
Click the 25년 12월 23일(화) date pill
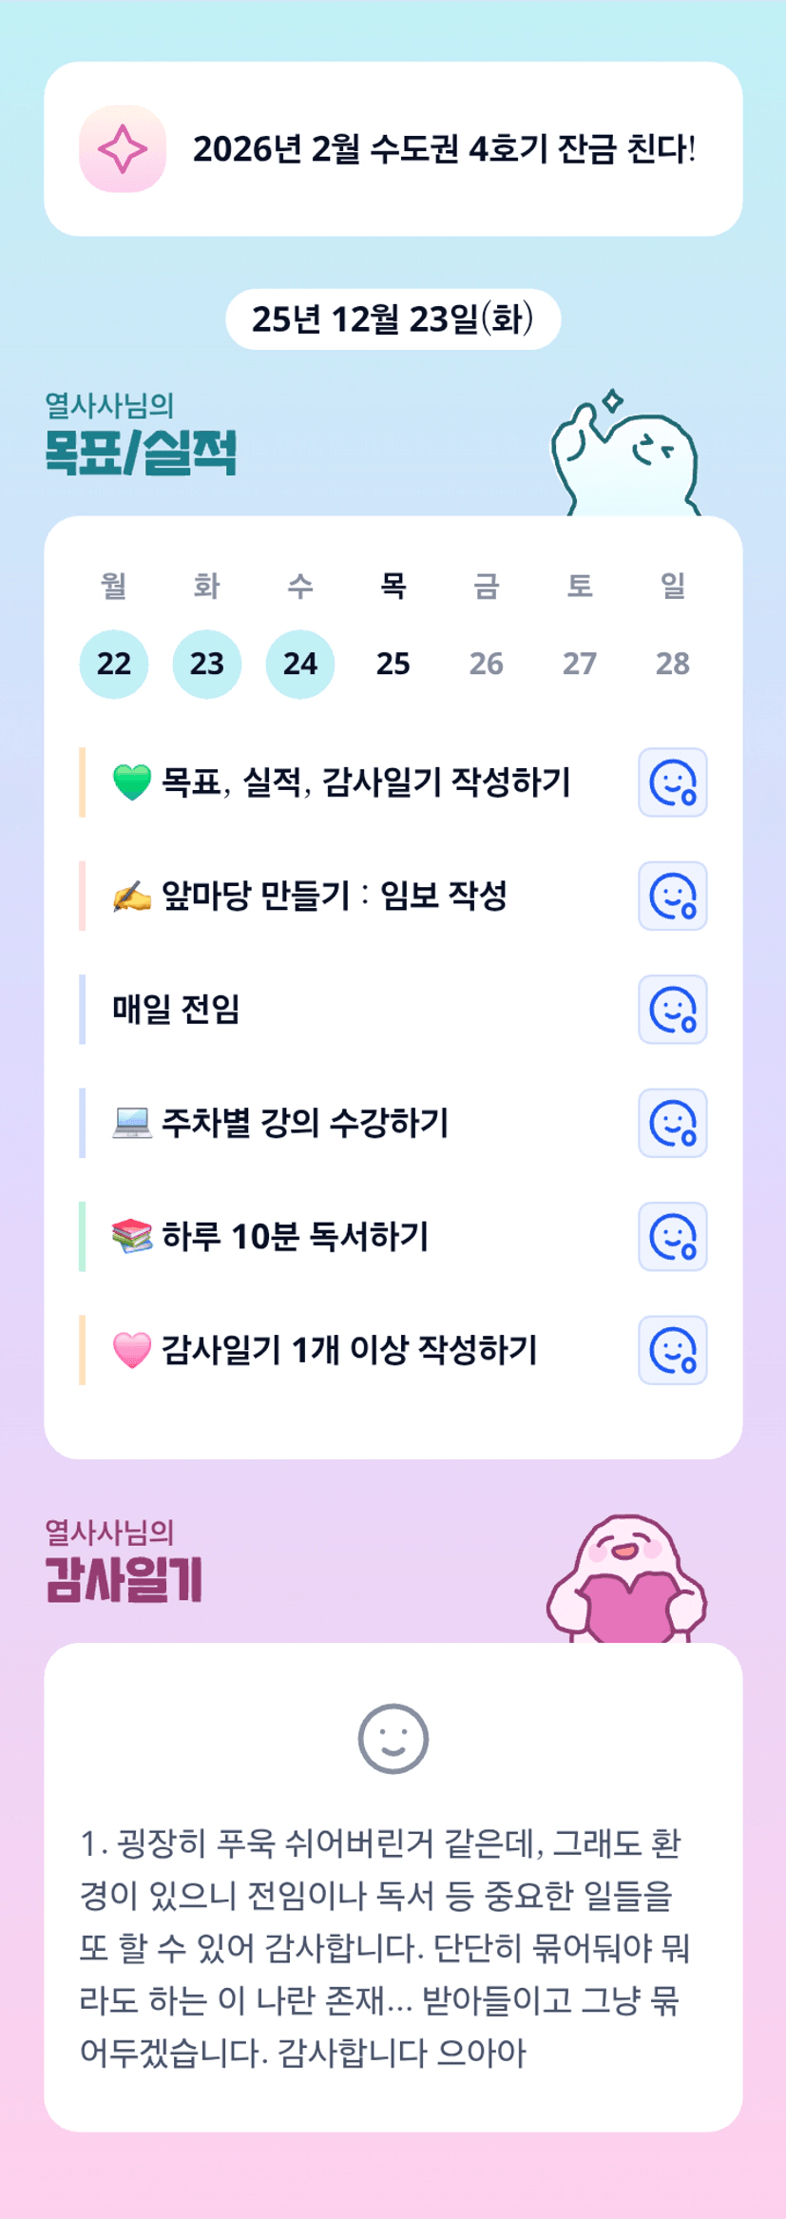pyautogui.click(x=393, y=319)
